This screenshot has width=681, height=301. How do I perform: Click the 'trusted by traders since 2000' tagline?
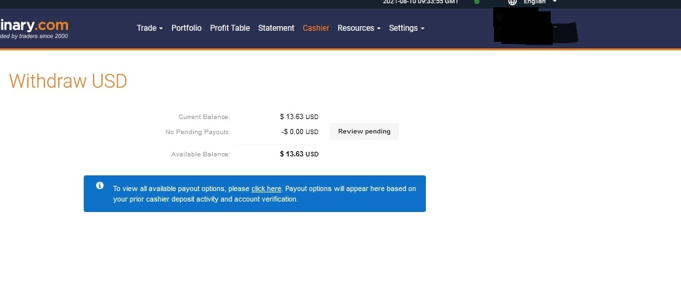coord(34,37)
